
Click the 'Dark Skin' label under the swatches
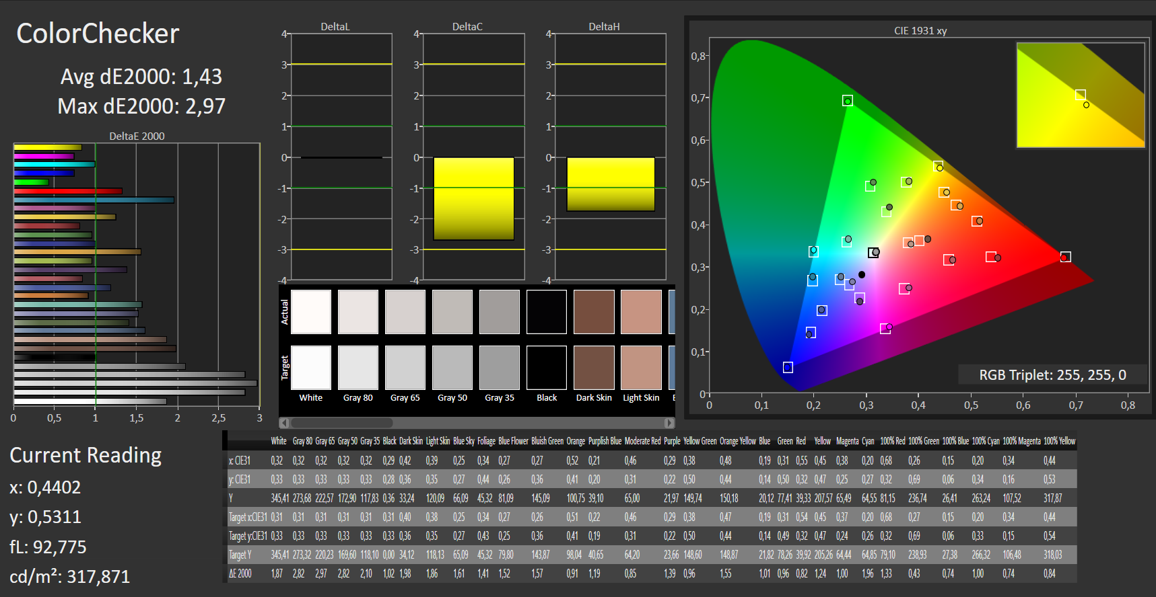click(594, 398)
